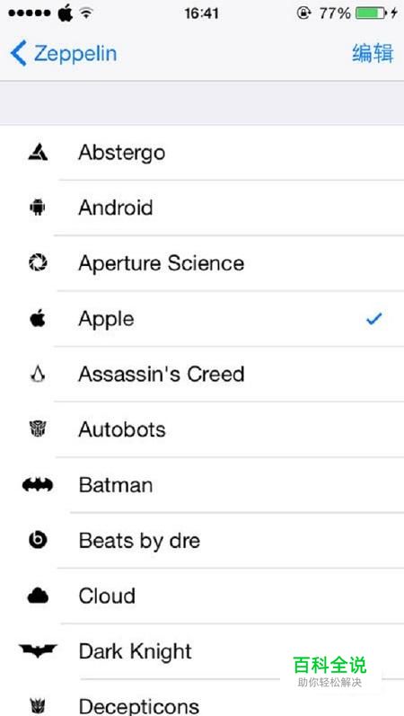Tap the Abstergo triangle logo icon

coord(38,152)
